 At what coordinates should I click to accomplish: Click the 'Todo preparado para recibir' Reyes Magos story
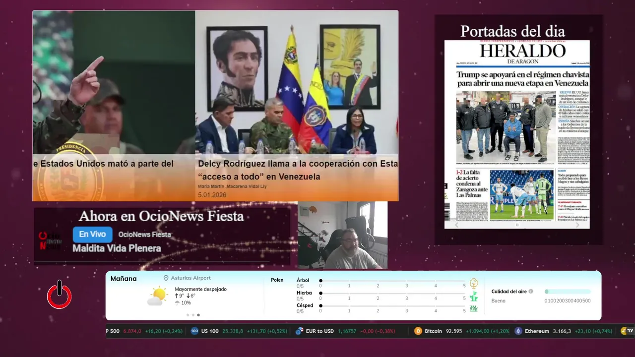tap(572, 178)
